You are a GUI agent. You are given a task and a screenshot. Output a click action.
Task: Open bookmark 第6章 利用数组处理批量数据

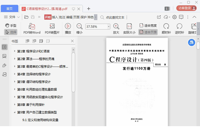point(37,89)
